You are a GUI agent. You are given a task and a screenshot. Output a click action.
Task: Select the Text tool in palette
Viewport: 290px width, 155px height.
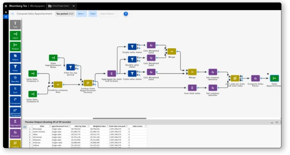(x=15, y=25)
